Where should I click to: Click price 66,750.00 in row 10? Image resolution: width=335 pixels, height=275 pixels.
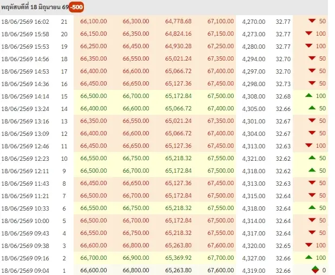[136, 158]
